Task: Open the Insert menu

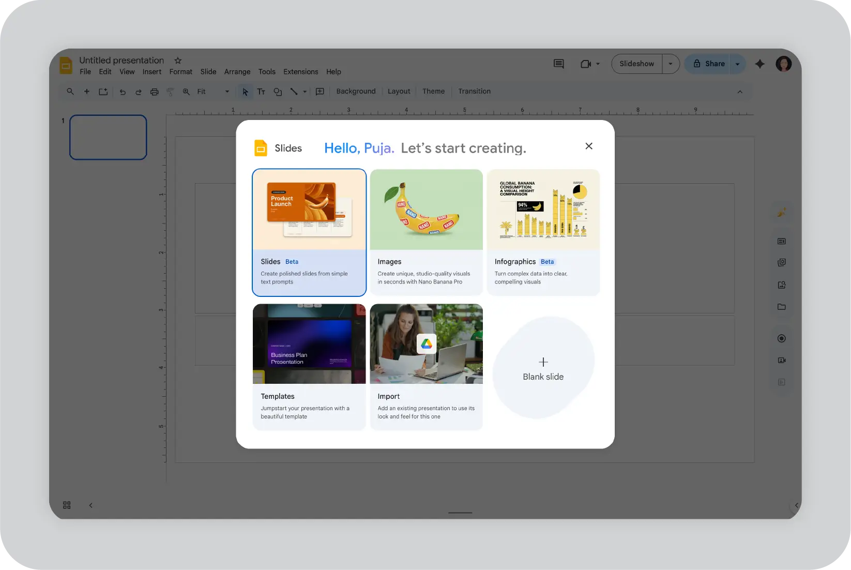Action: point(152,72)
